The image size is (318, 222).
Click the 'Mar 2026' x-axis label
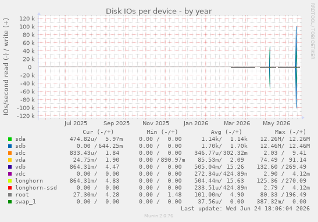coord(237,123)
